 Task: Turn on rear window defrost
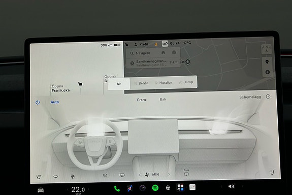click(122, 175)
